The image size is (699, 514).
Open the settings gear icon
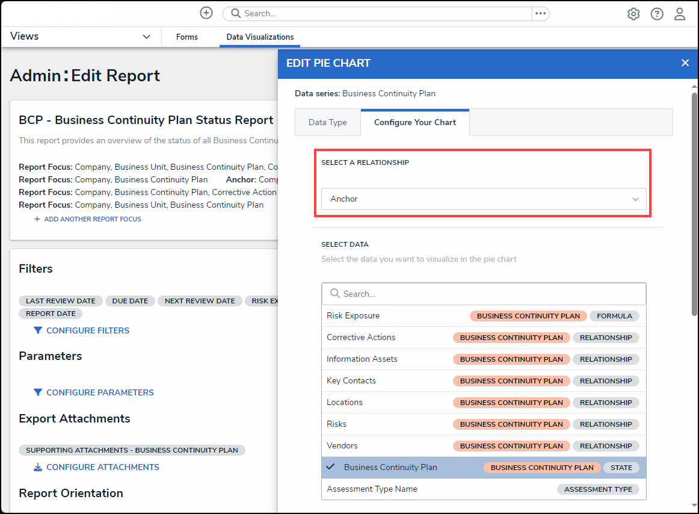pos(633,14)
